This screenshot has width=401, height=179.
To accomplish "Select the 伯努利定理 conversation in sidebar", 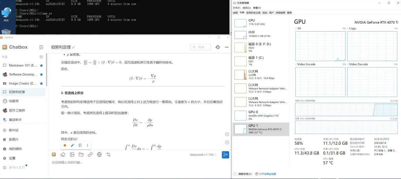I will pos(23,92).
